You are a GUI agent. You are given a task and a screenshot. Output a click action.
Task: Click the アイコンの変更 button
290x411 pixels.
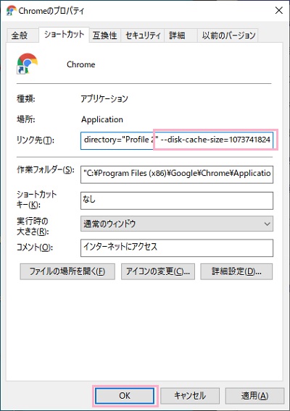158,271
